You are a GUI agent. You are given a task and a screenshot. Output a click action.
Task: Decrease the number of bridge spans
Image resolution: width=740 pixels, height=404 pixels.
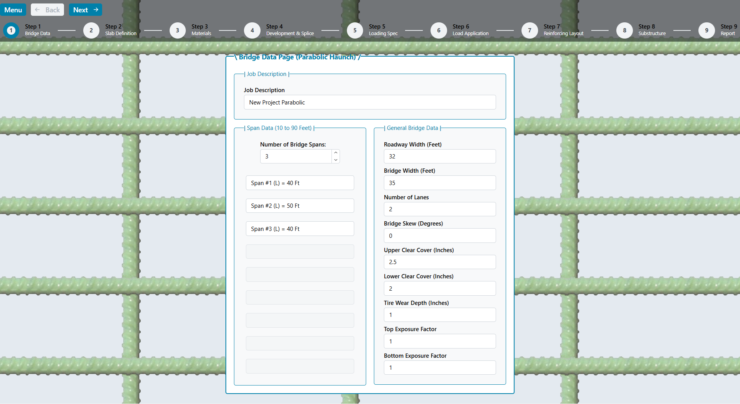click(x=336, y=160)
